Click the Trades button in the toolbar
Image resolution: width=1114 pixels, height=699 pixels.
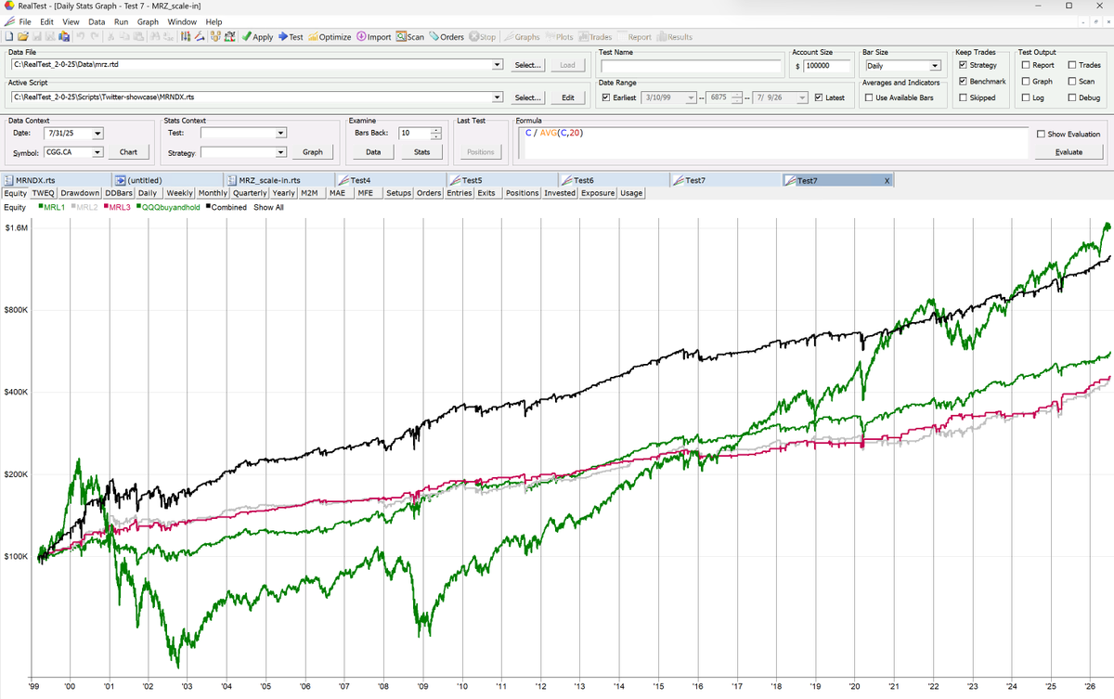595,37
